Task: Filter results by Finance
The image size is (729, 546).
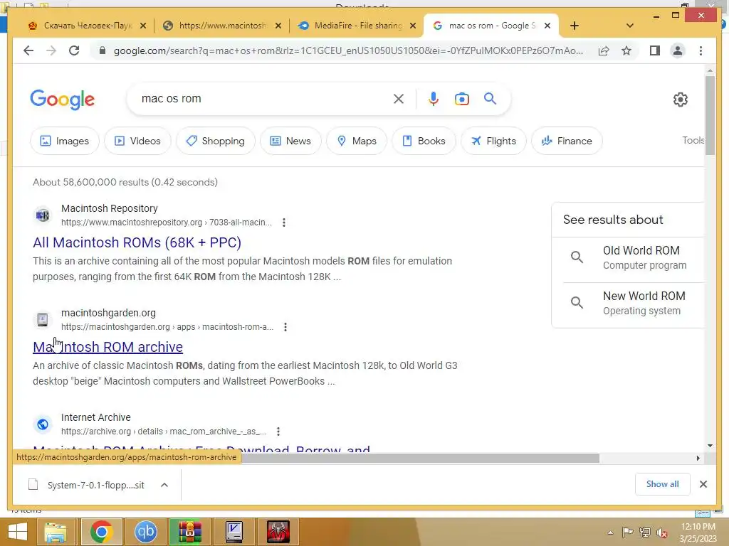Action: [x=567, y=141]
